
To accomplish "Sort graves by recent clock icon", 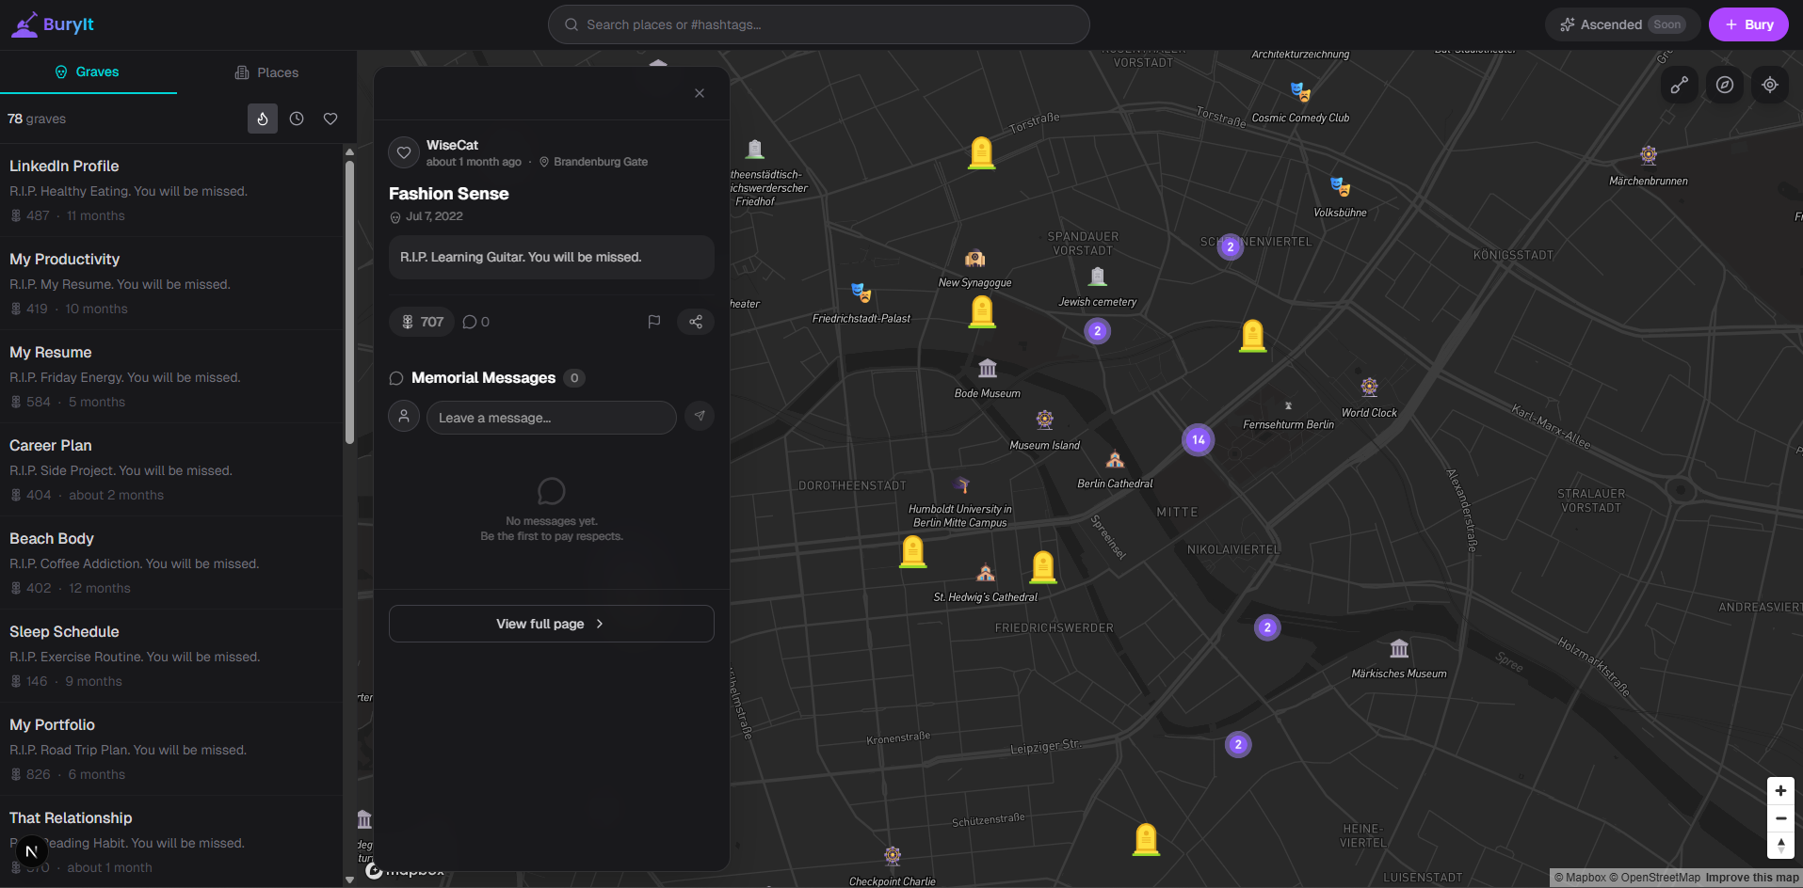I will click(x=297, y=119).
